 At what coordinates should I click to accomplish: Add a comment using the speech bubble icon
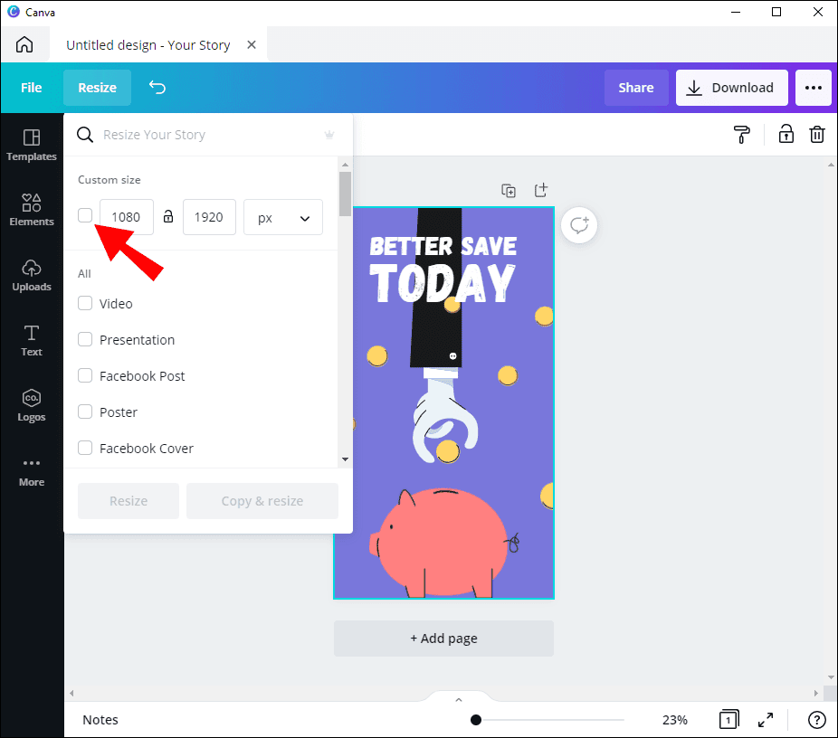[579, 225]
